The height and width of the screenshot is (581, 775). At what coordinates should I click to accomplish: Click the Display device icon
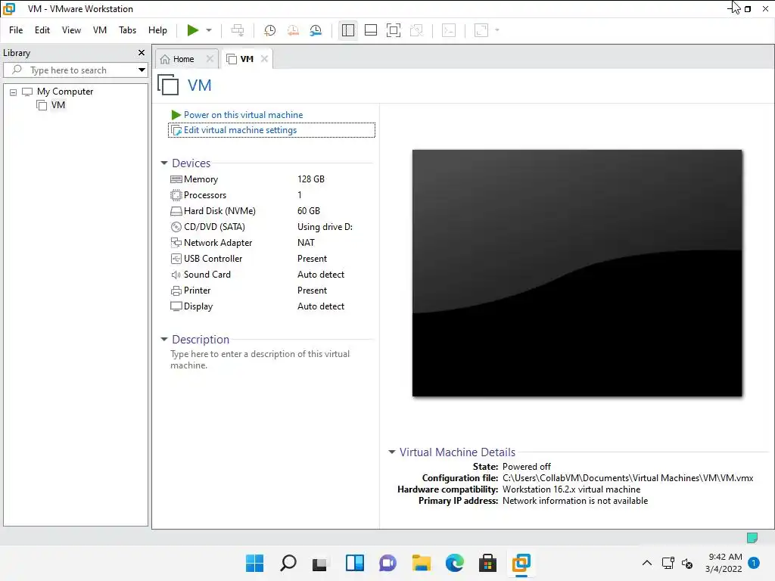pos(176,306)
